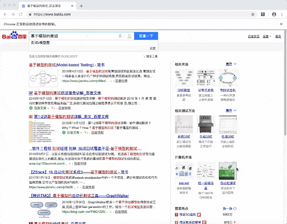Click the 有限状态机 related term link
287x224 pixels.
[228, 90]
